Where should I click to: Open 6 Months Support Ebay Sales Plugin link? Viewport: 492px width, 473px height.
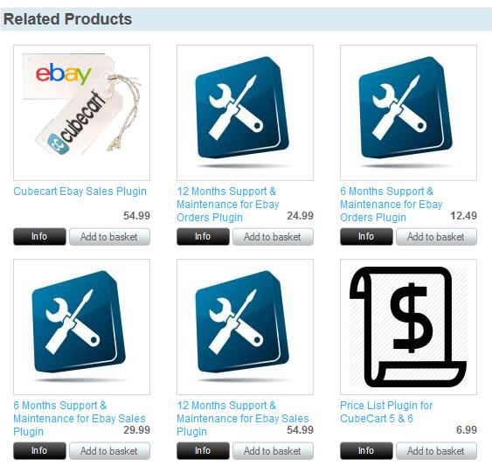pos(80,419)
